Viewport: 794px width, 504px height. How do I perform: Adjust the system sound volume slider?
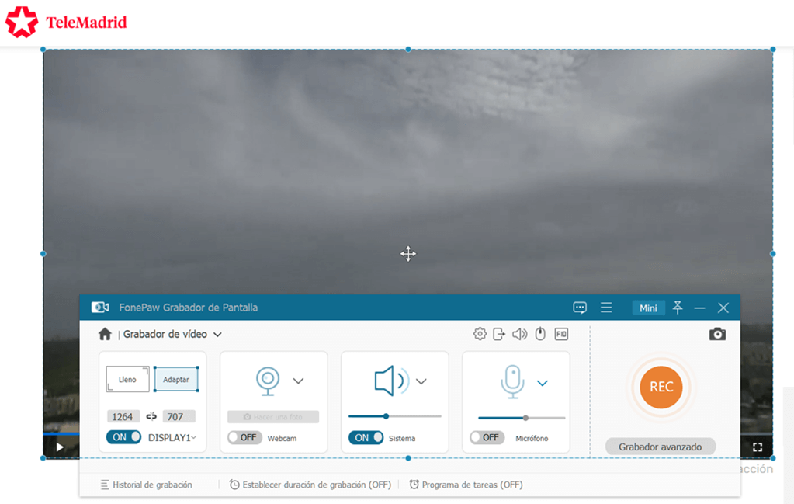click(395, 416)
